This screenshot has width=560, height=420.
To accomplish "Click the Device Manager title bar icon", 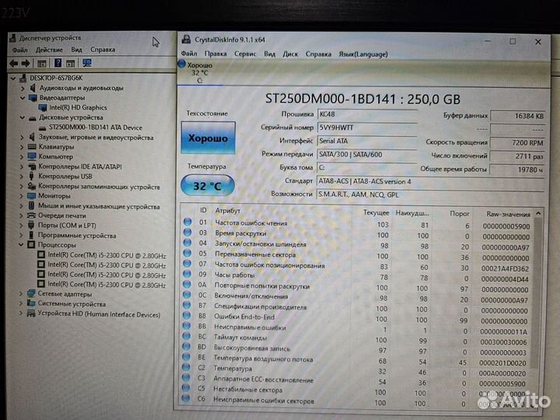I will tap(13, 38).
